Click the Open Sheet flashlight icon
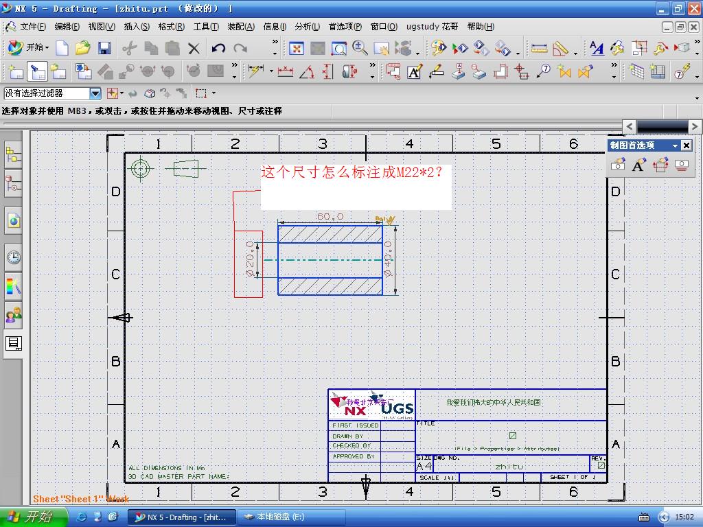Viewport: 703px width, 527px height. [37, 71]
